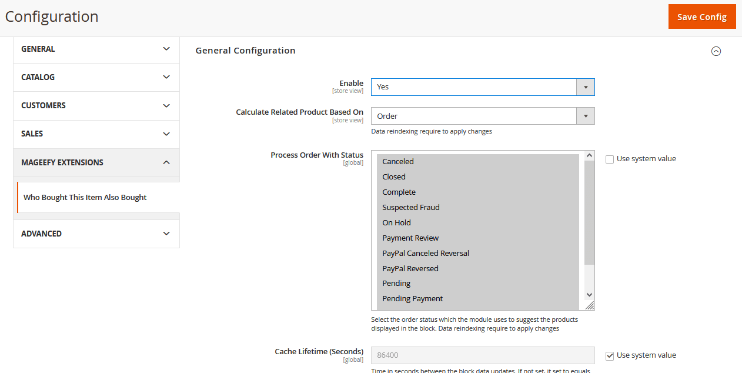Select Complete in order status list
This screenshot has height=373, width=742.
(x=399, y=192)
